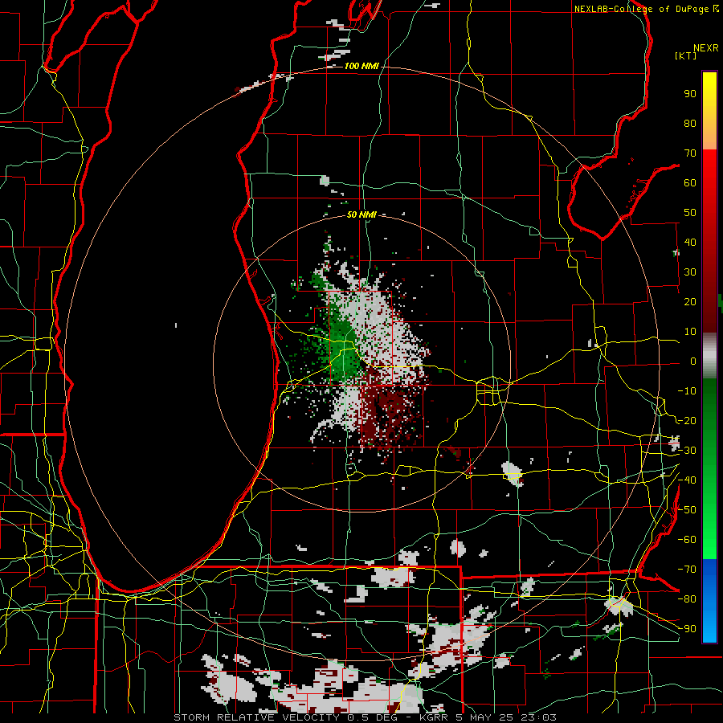Click the positive 80 knot scale label

coord(690,123)
